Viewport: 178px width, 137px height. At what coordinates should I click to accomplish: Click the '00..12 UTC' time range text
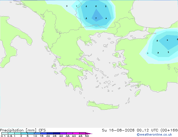pyautogui.click(x=147, y=130)
